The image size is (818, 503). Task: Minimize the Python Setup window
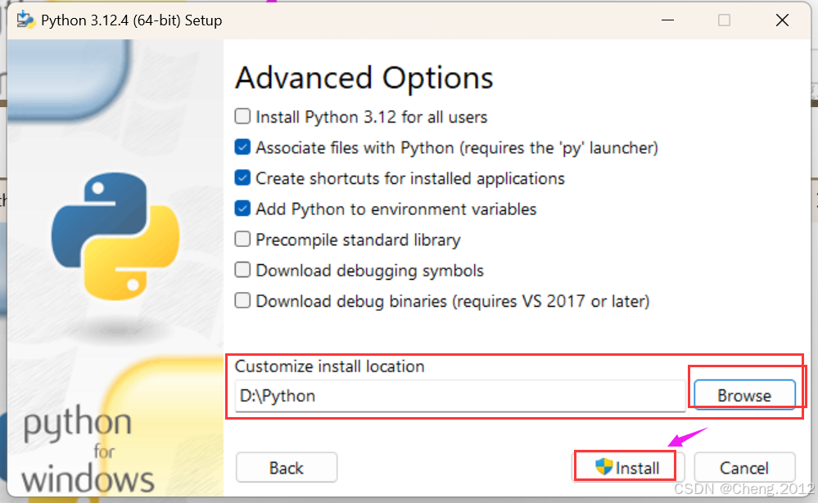tap(667, 20)
